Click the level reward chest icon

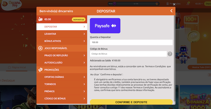pyautogui.click(x=157, y=4)
